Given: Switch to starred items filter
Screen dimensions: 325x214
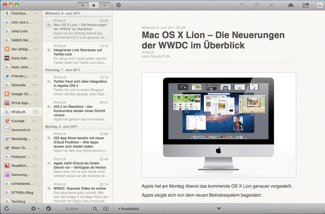Looking at the screenshot, I should (83, 5).
